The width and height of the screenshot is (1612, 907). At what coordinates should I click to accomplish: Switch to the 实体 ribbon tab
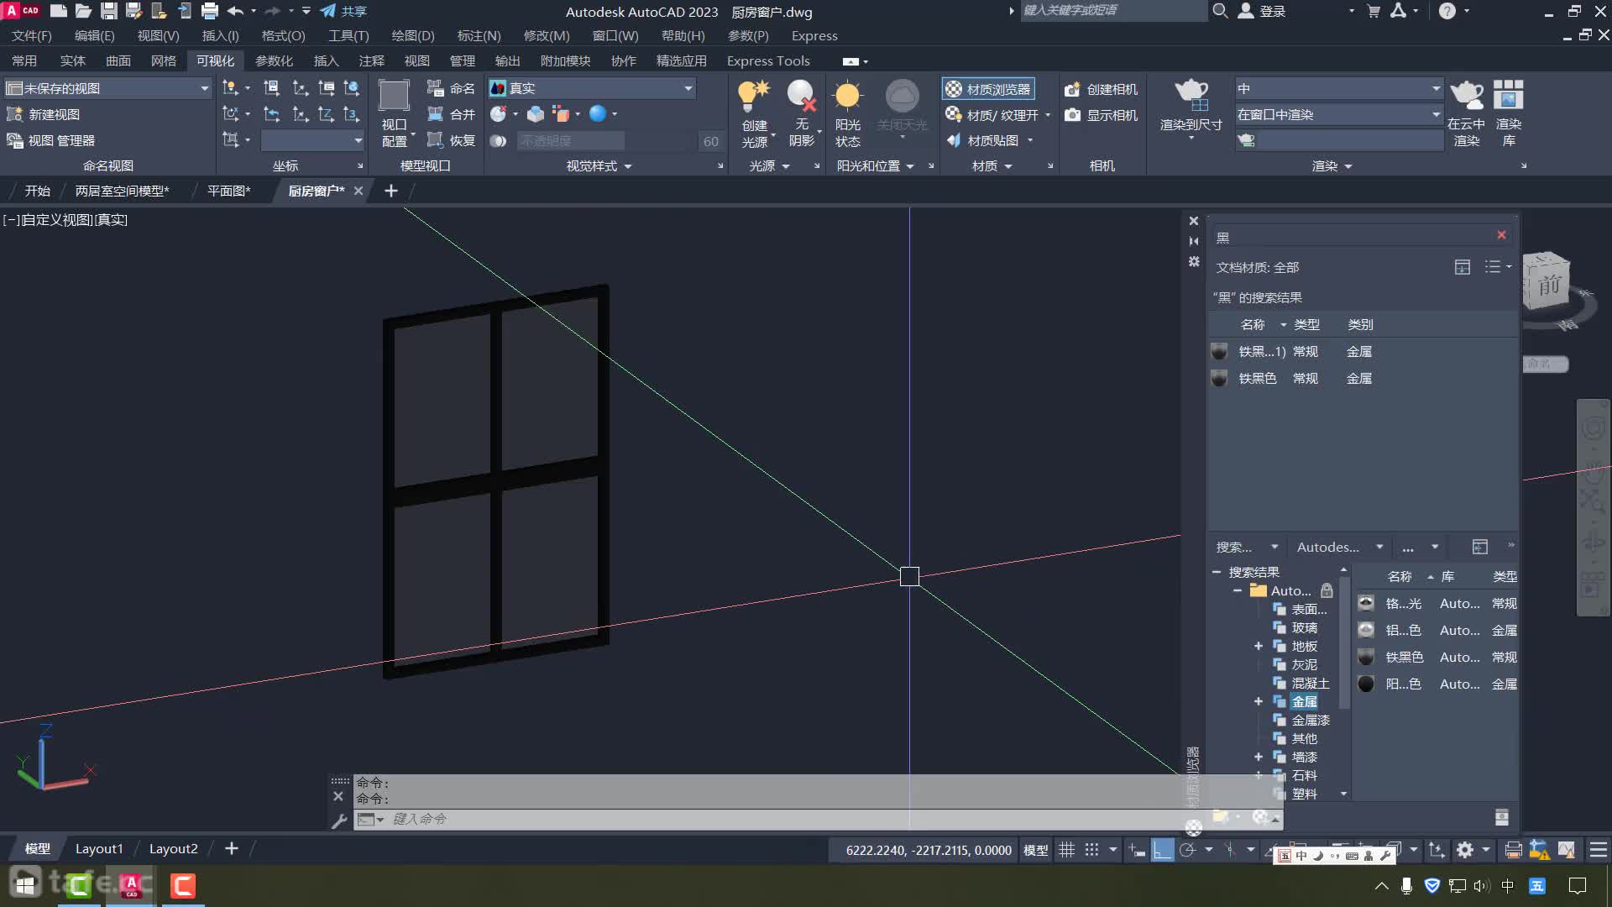pos(73,60)
